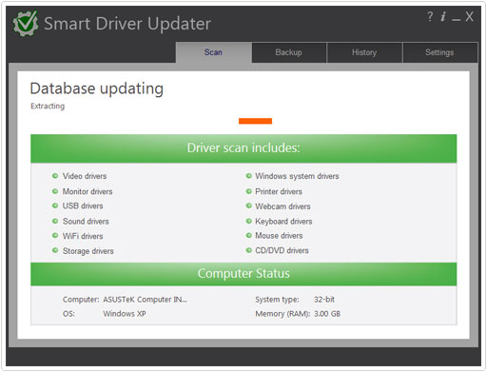This screenshot has width=487, height=372.
Task: Open the info (i) icon
Action: point(443,16)
